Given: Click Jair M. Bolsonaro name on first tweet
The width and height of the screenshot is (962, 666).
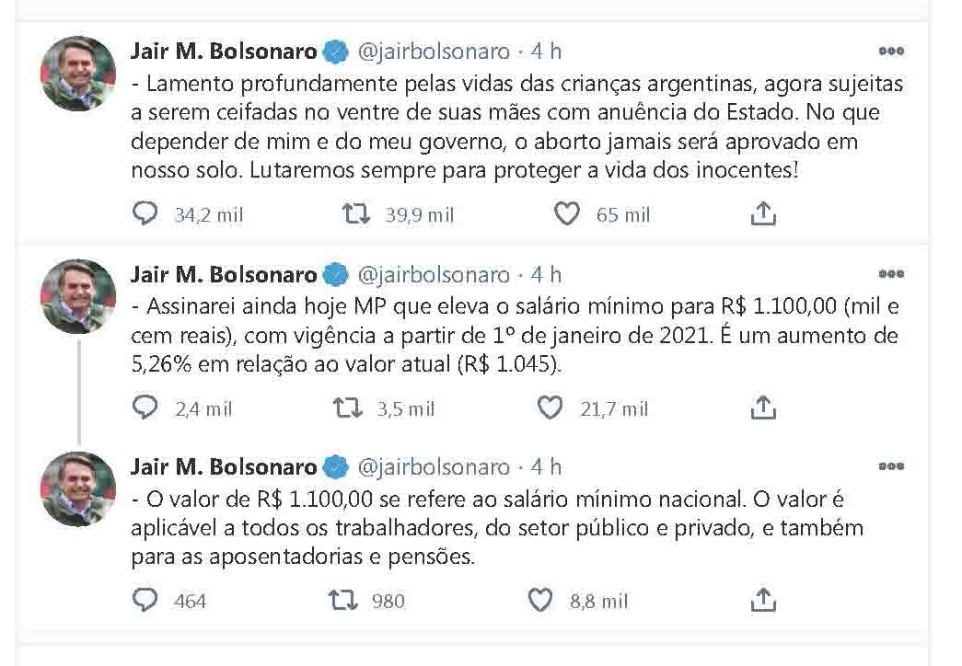Looking at the screenshot, I should (x=223, y=52).
